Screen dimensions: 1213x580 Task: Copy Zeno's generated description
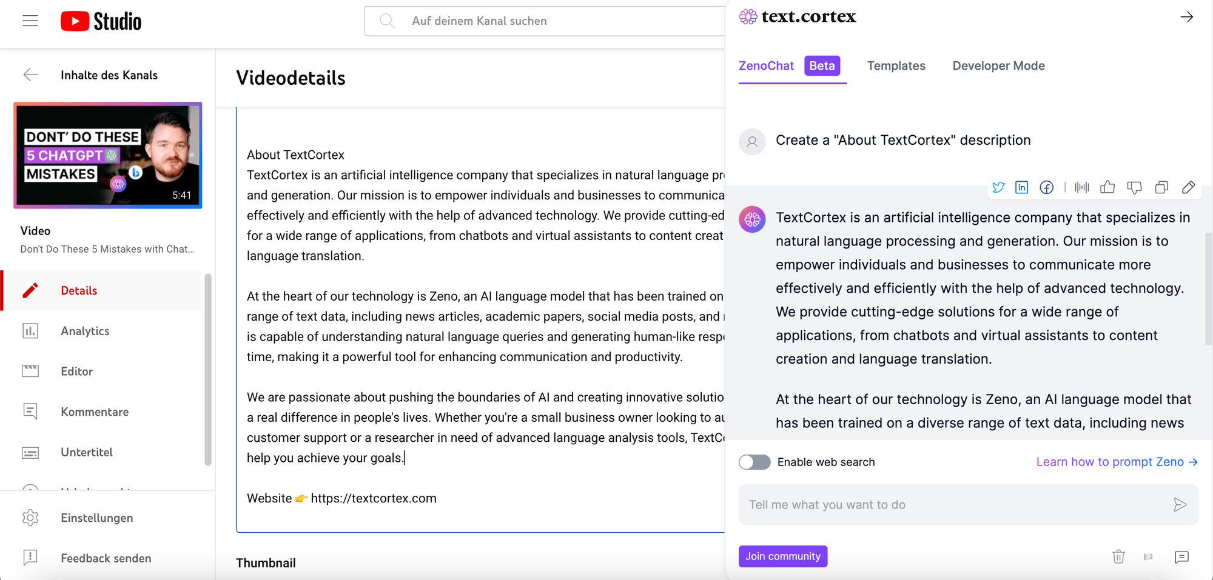1161,187
